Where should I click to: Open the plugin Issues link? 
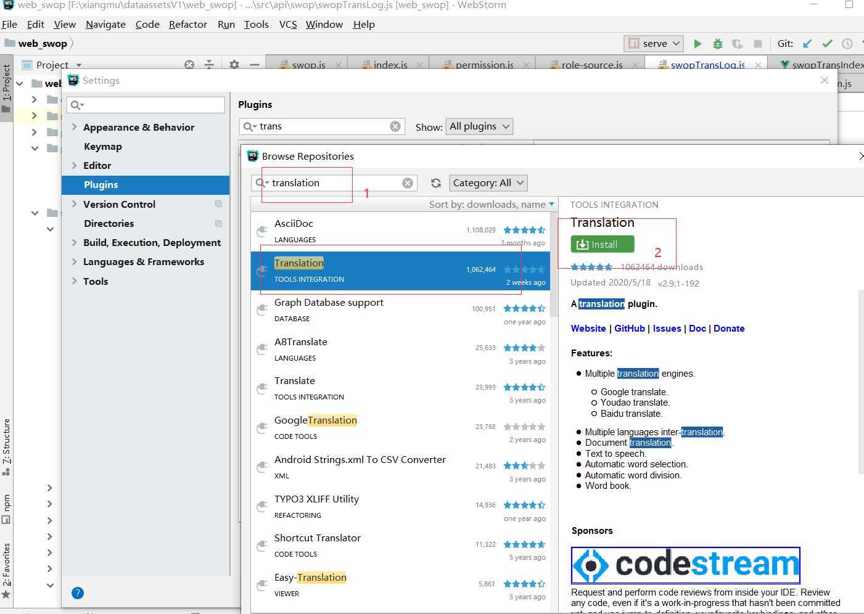pyautogui.click(x=667, y=329)
